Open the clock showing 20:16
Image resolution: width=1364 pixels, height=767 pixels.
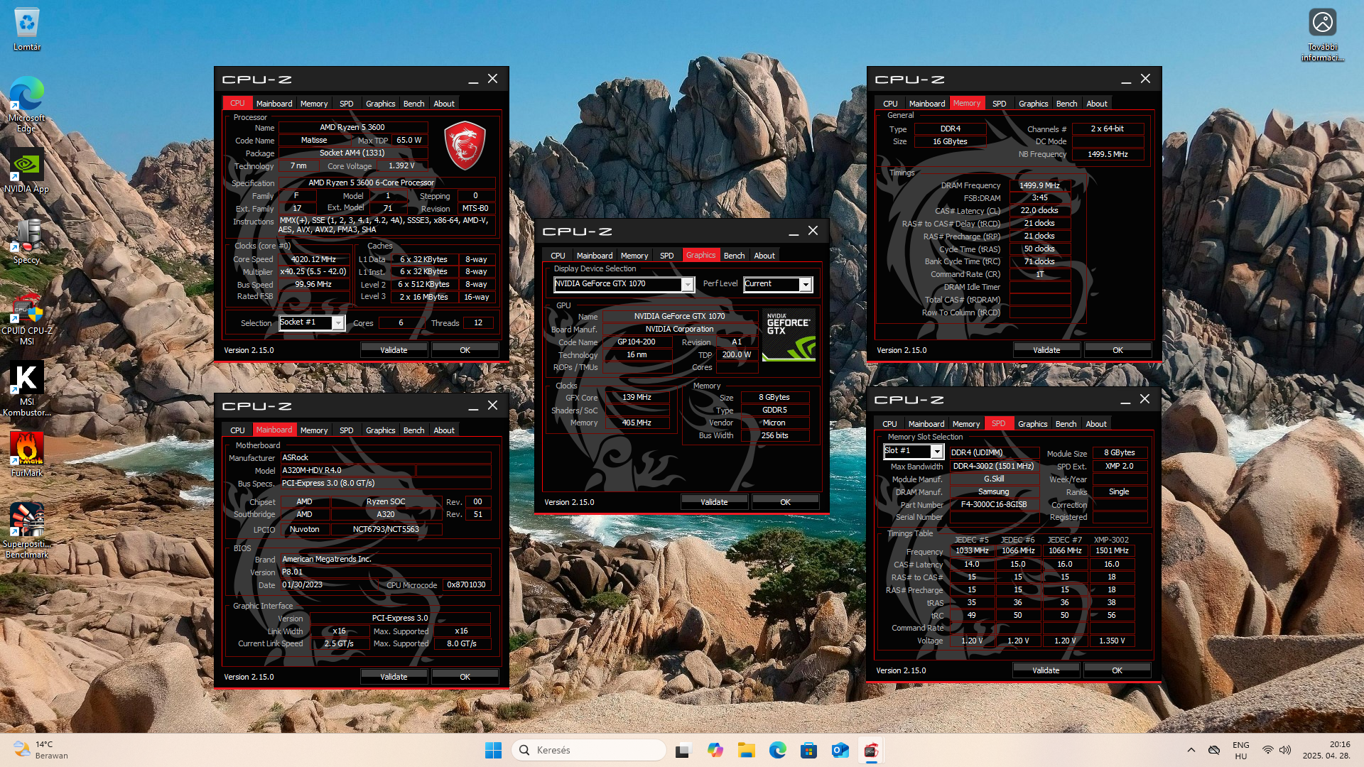pyautogui.click(x=1326, y=750)
